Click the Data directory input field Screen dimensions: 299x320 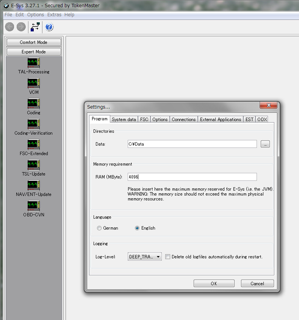tap(192, 144)
